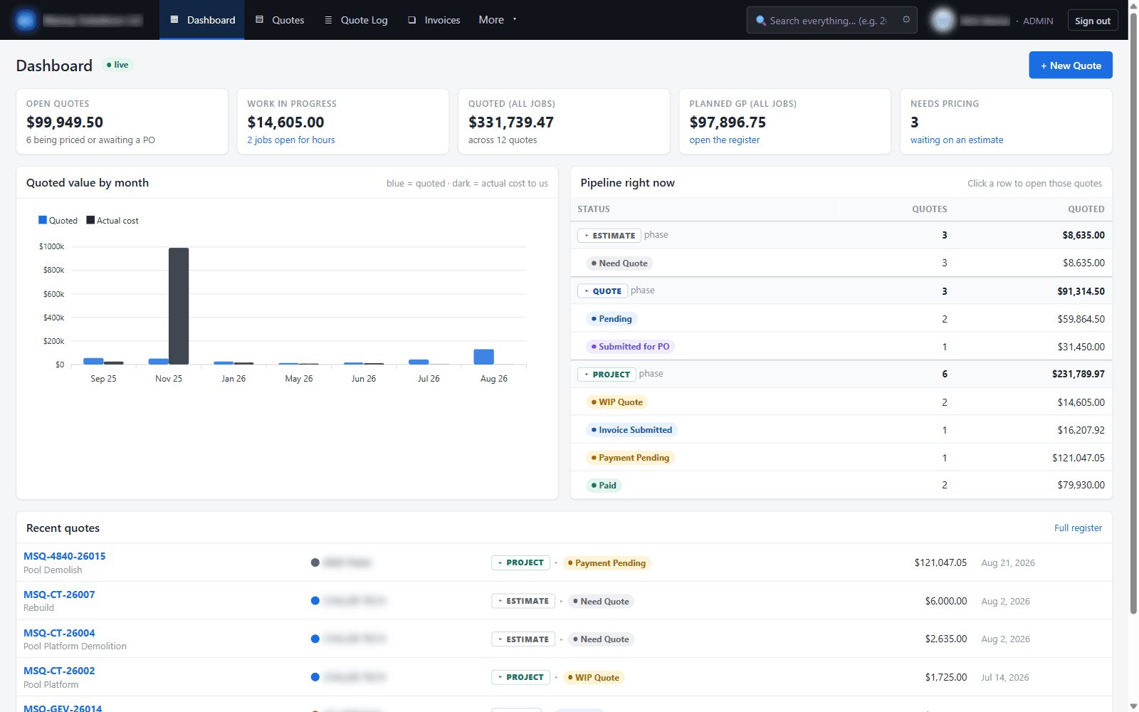Click the Work In Progress value $14,605.00
The image size is (1139, 712).
(x=285, y=122)
